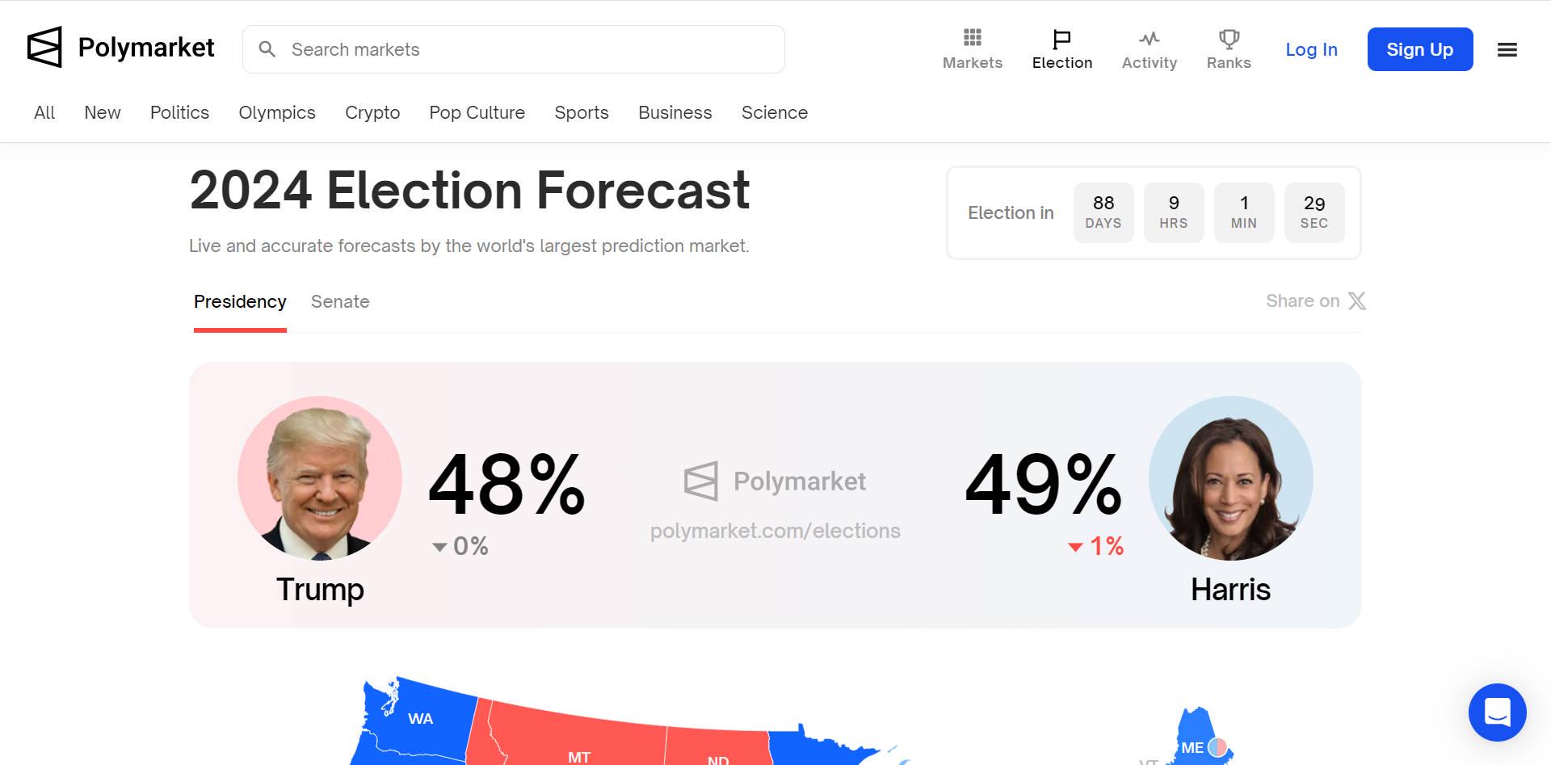Switch to the Senate tab
Viewport: 1551px width, 765px height.
pos(340,302)
